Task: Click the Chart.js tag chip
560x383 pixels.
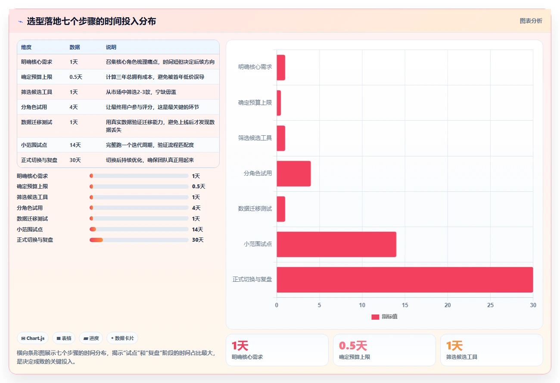Action: [x=33, y=338]
